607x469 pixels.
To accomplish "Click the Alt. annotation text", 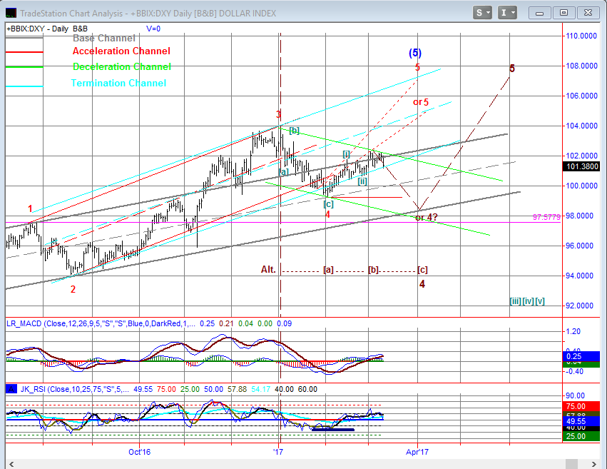I will 268,270.
